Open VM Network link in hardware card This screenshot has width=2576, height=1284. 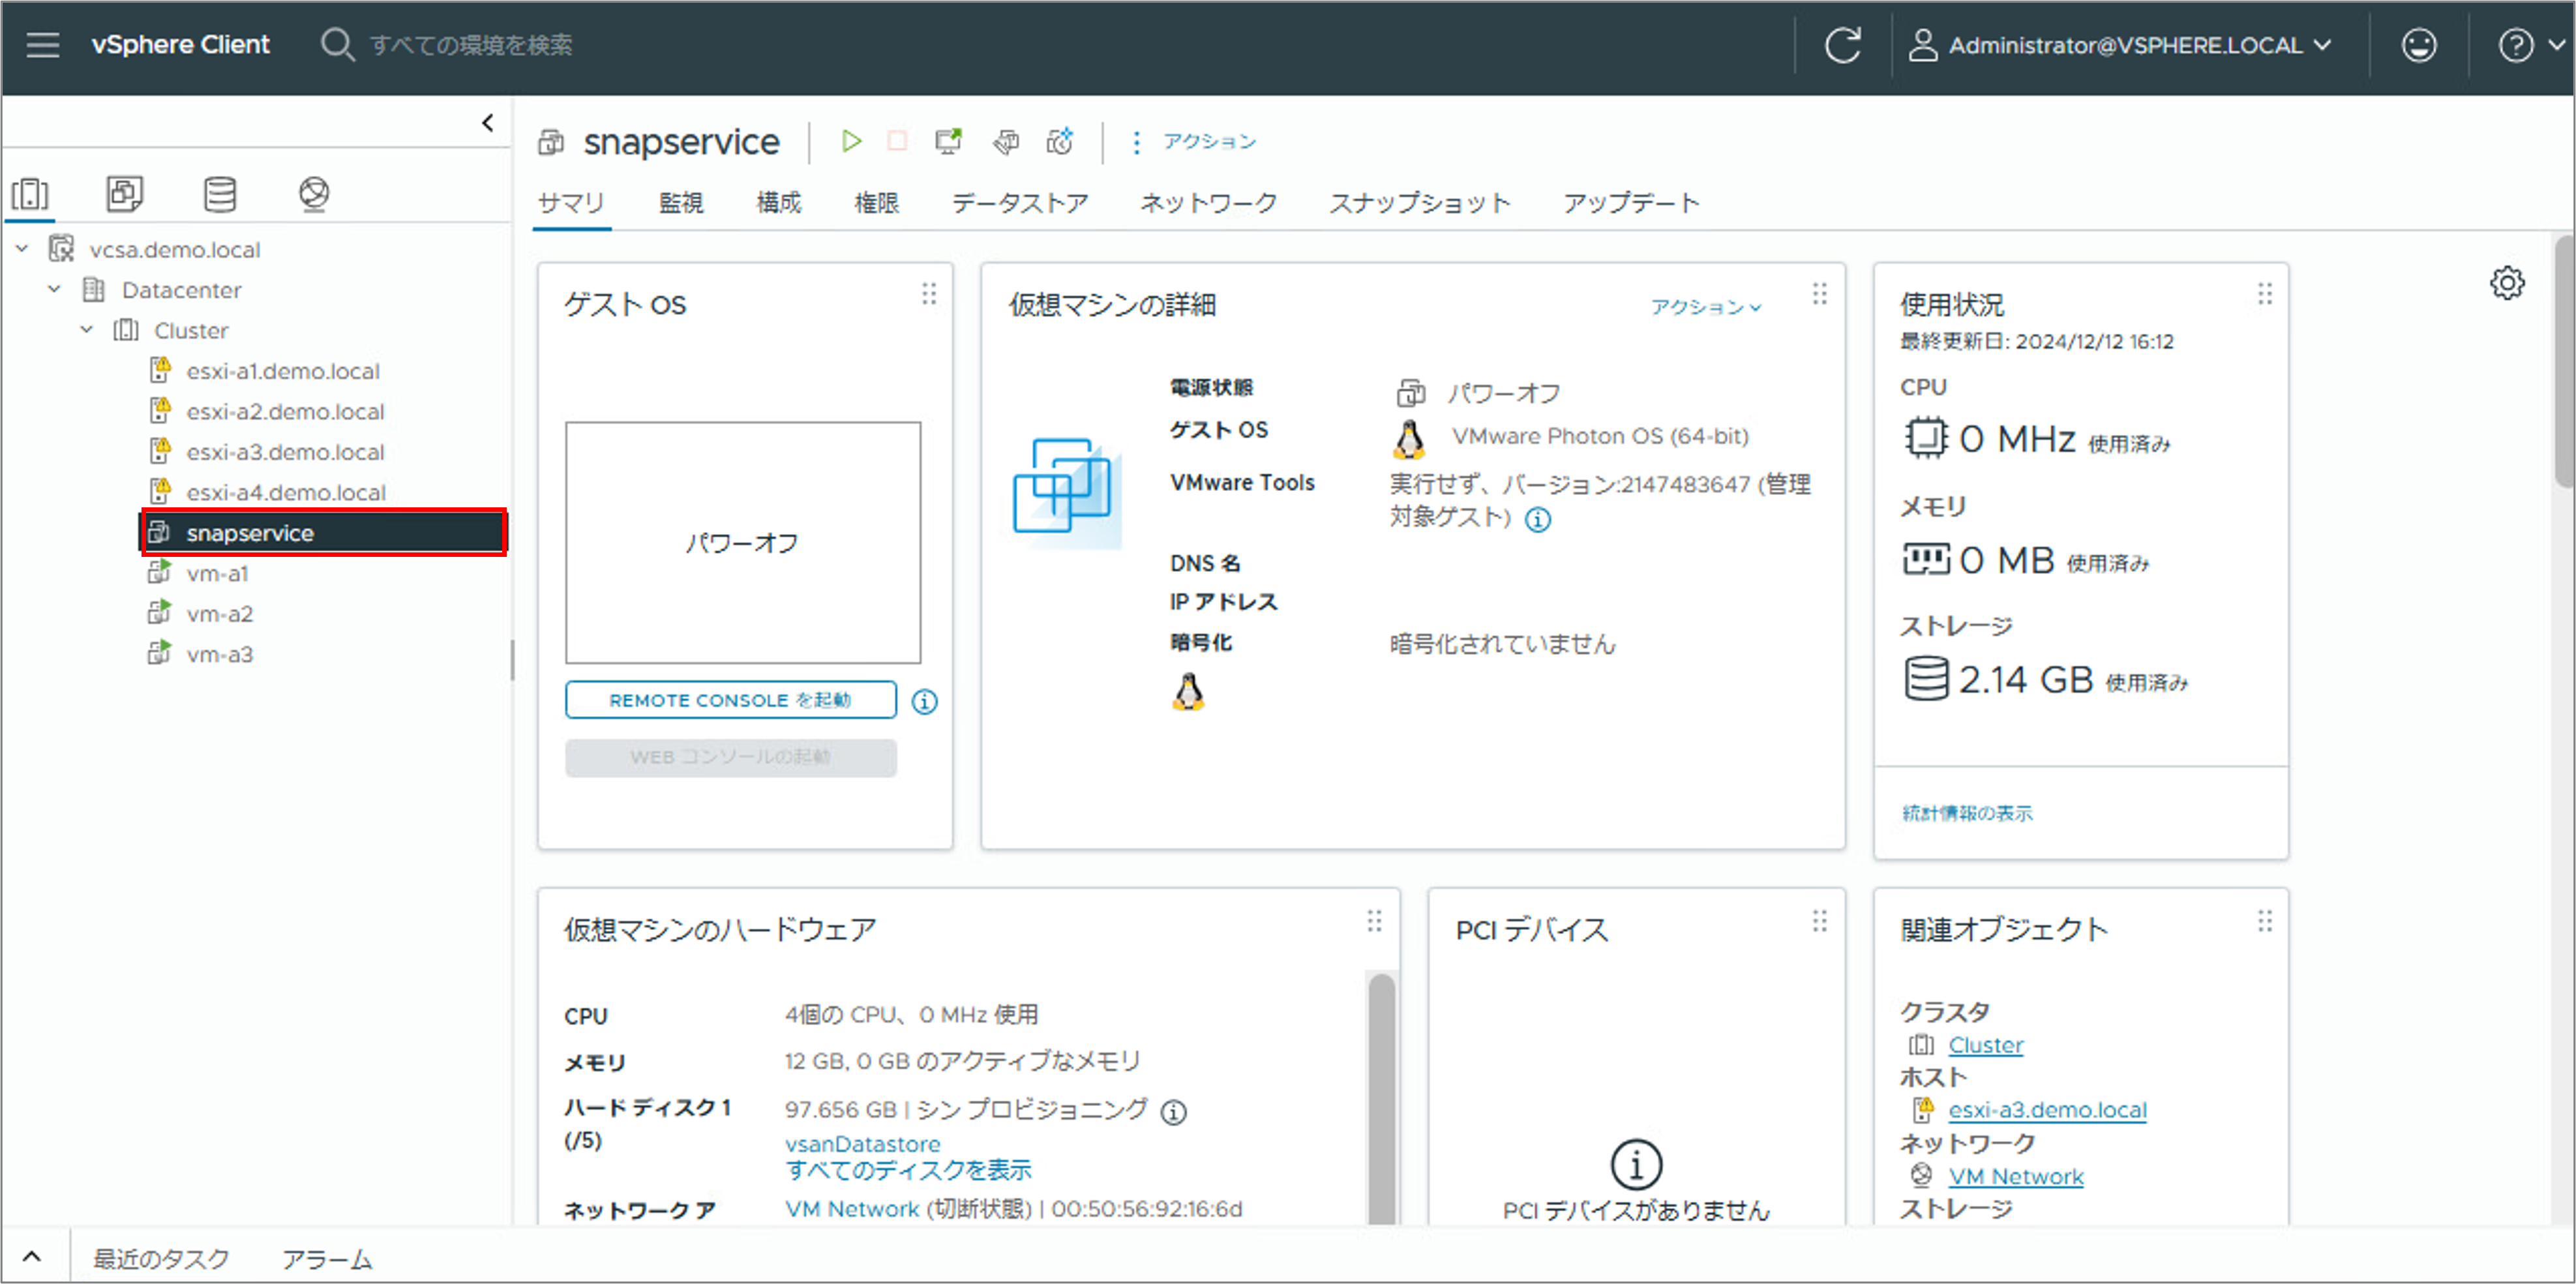point(852,1209)
